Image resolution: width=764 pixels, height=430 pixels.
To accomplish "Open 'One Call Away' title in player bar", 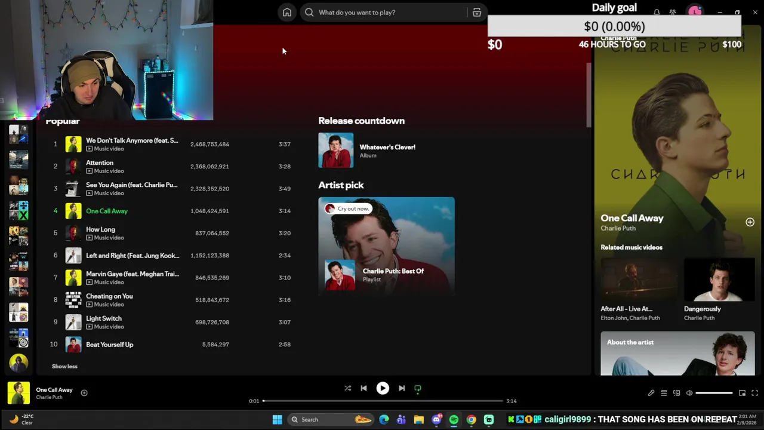I will [x=54, y=390].
